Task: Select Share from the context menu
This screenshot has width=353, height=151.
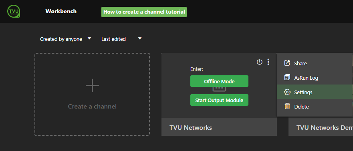Action: [x=315, y=63]
